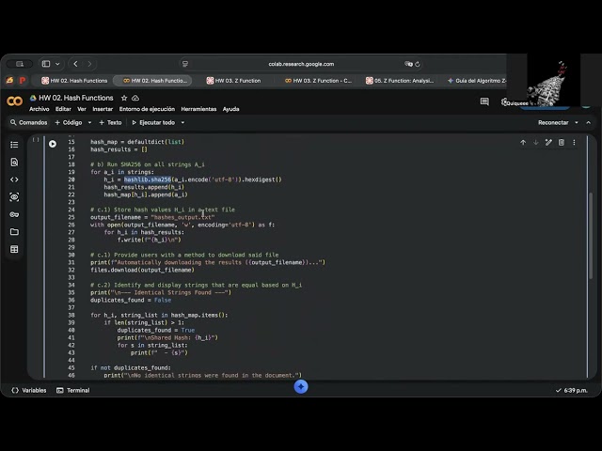Open the Terminal panel
This screenshot has height=451, width=602.
pos(73,391)
